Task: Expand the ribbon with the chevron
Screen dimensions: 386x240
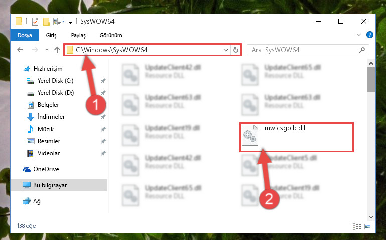Action: (359, 35)
